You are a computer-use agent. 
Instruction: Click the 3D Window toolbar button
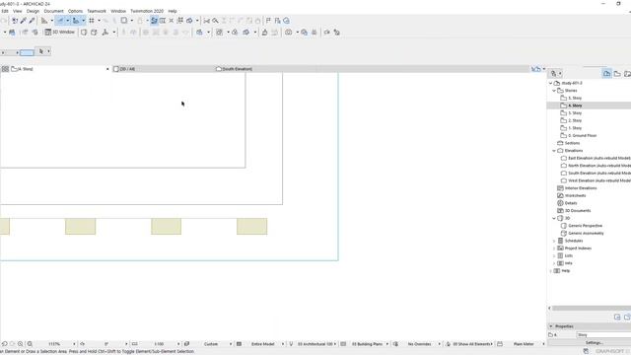(x=60, y=33)
